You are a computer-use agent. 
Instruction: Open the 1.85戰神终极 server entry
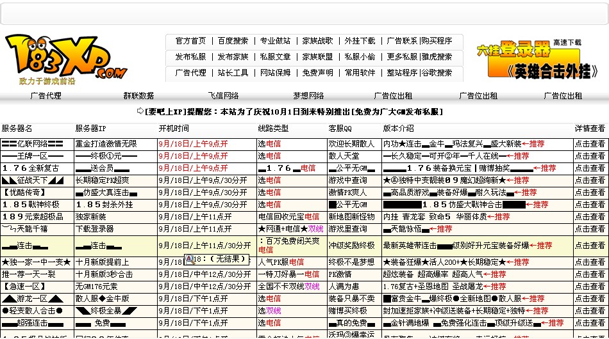(x=31, y=205)
